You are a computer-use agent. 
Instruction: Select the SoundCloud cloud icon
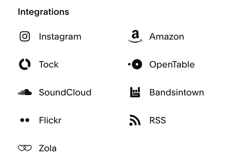coord(25,92)
